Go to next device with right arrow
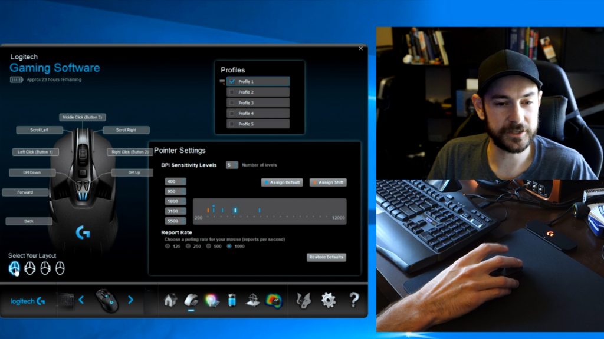The height and width of the screenshot is (339, 604). tap(130, 300)
